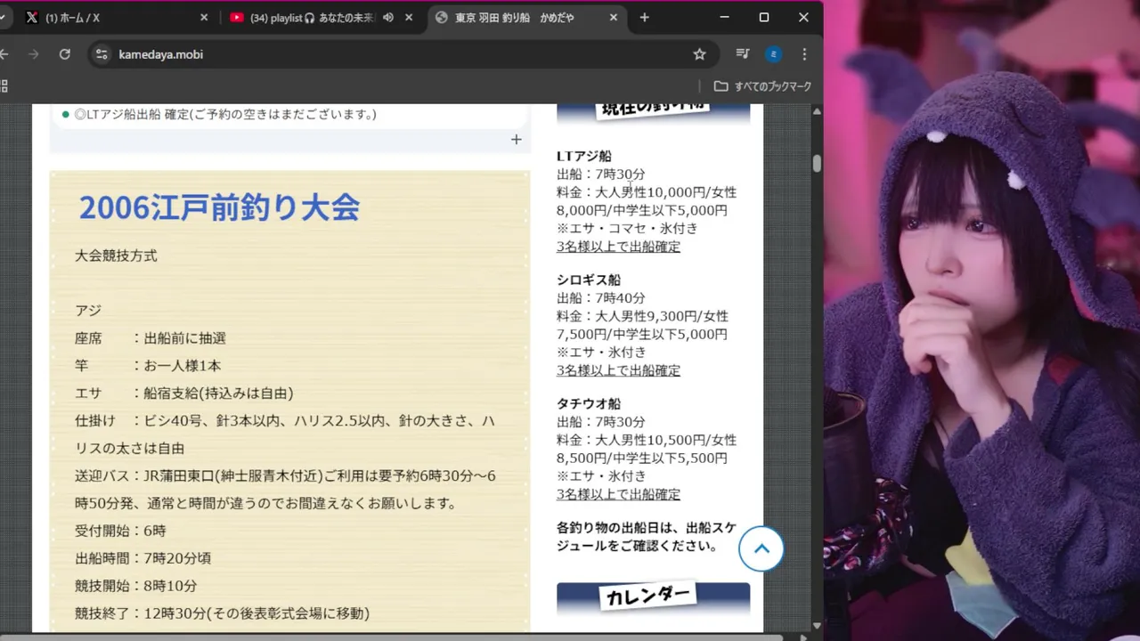Open the シロギス船 3名様以上で出船確定 link

[618, 370]
